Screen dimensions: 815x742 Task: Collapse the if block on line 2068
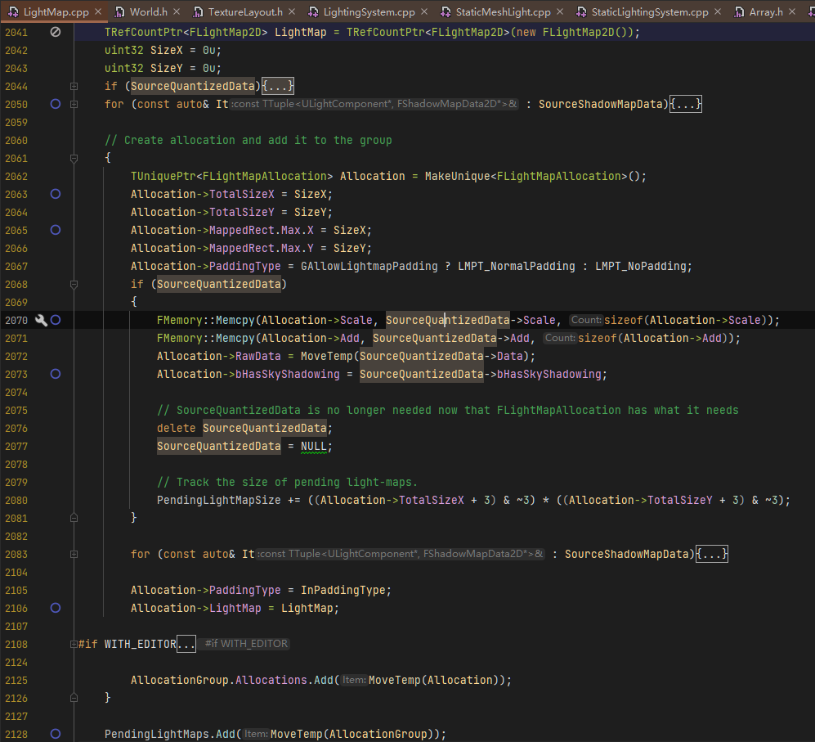74,284
